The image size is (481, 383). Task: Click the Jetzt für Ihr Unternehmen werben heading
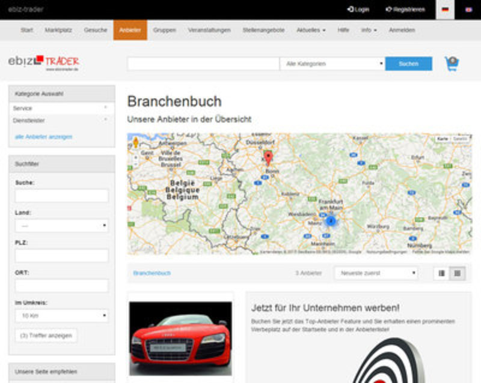[325, 307]
